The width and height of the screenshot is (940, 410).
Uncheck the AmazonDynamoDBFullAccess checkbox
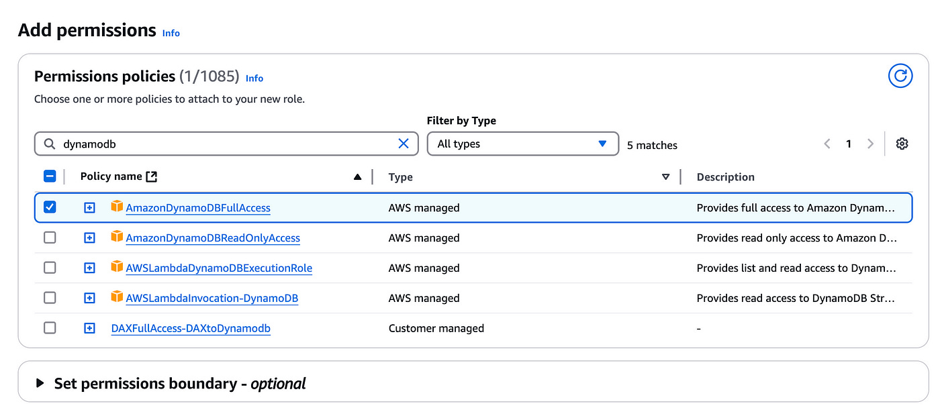click(x=50, y=207)
